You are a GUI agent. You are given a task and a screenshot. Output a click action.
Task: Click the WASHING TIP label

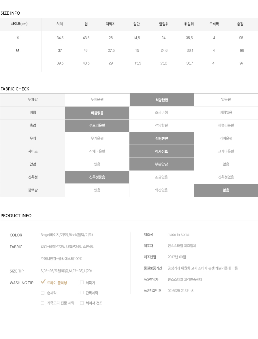22,283
